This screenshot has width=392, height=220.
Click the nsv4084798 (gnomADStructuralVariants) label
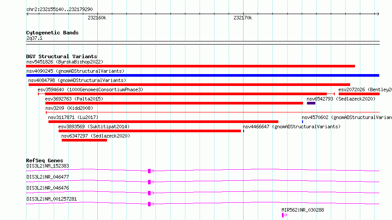coord(77,80)
